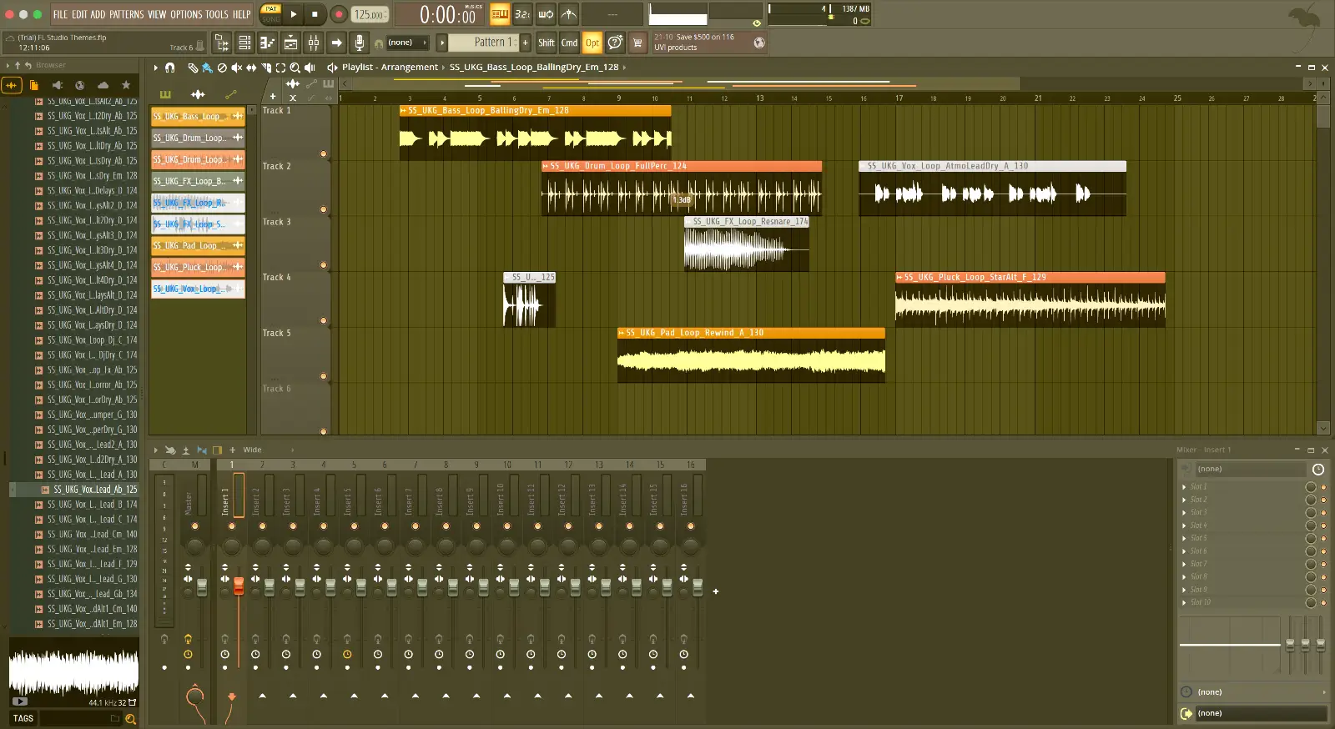Open the PATTERNS menu
This screenshot has height=729, width=1335.
point(126,14)
